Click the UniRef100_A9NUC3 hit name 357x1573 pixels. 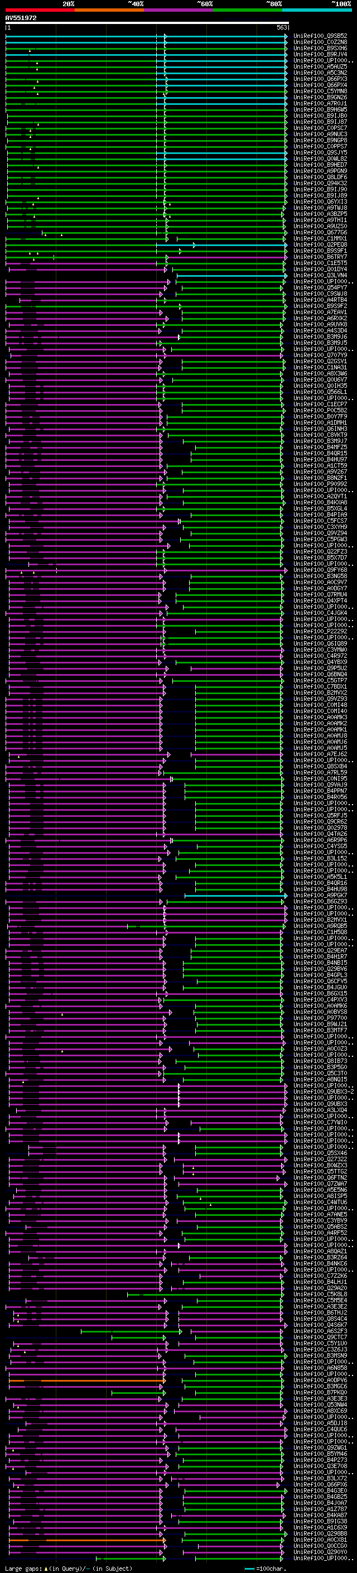[x=320, y=134]
